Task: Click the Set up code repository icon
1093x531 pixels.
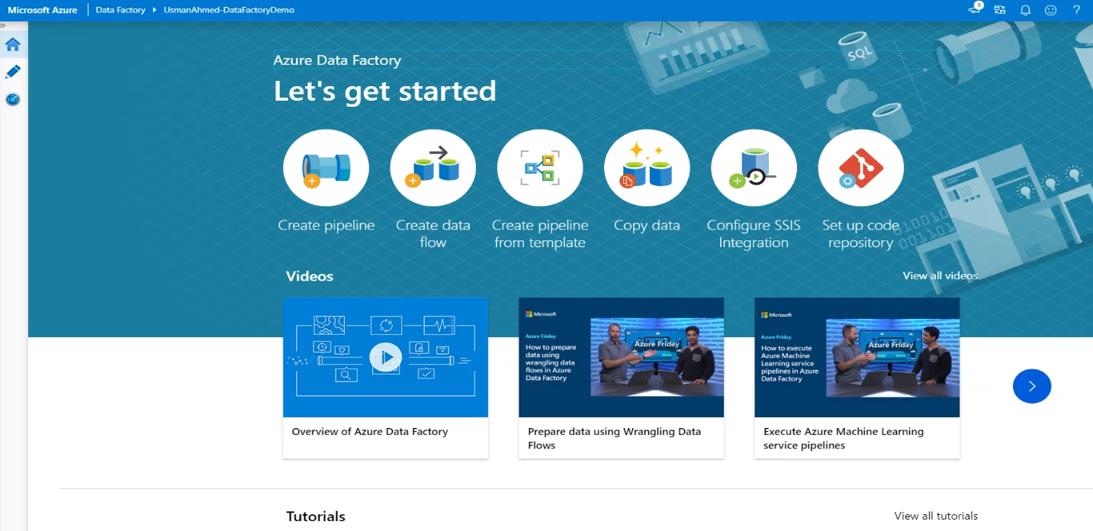Action: 860,168
